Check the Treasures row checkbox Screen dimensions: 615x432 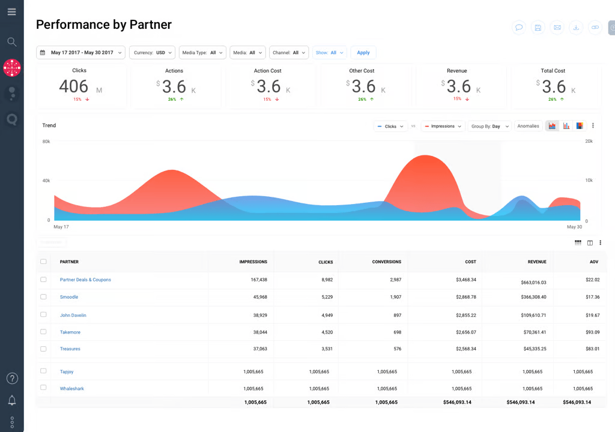(43, 349)
